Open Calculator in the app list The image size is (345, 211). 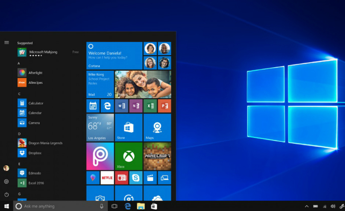pos(31,103)
